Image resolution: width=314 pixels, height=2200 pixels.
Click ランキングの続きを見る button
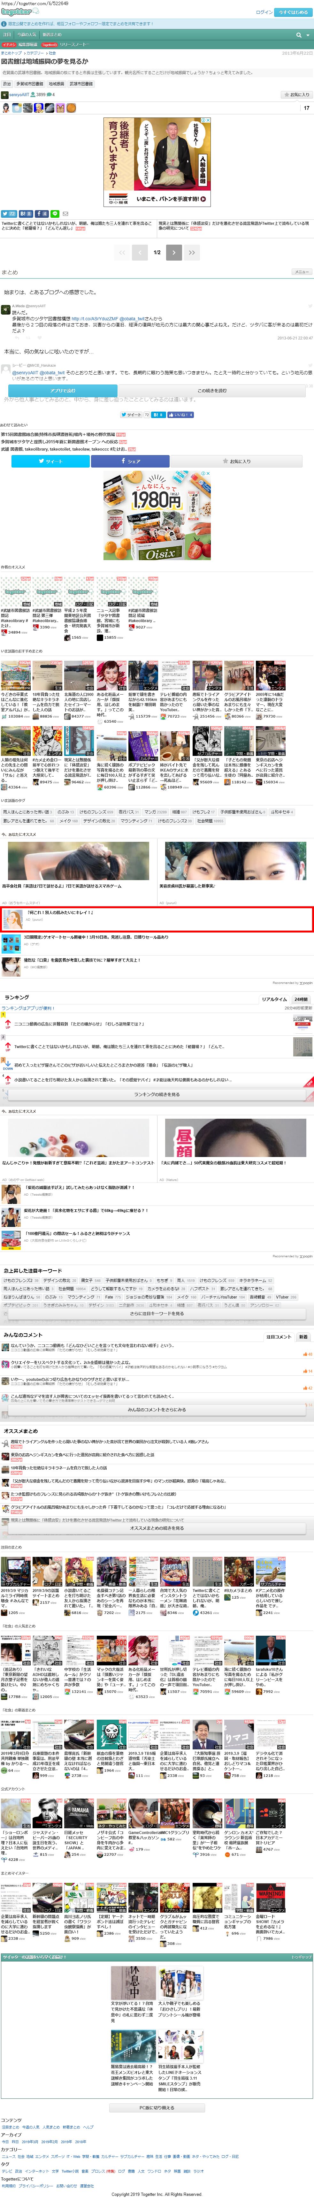157,1094
